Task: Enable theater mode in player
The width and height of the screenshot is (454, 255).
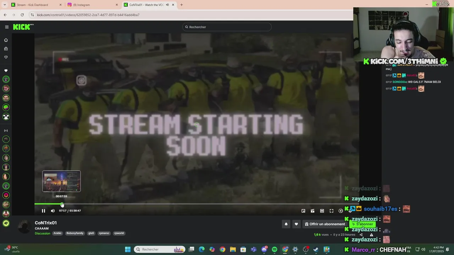Action: click(322, 211)
